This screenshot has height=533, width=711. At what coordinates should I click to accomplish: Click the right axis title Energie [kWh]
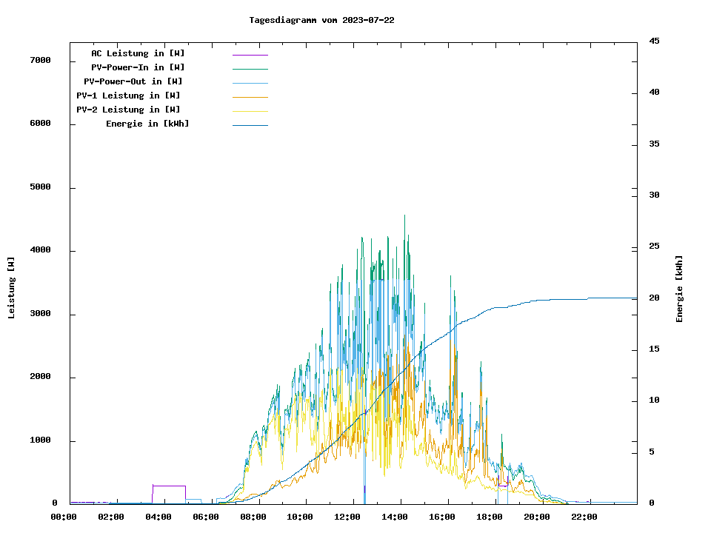(680, 289)
